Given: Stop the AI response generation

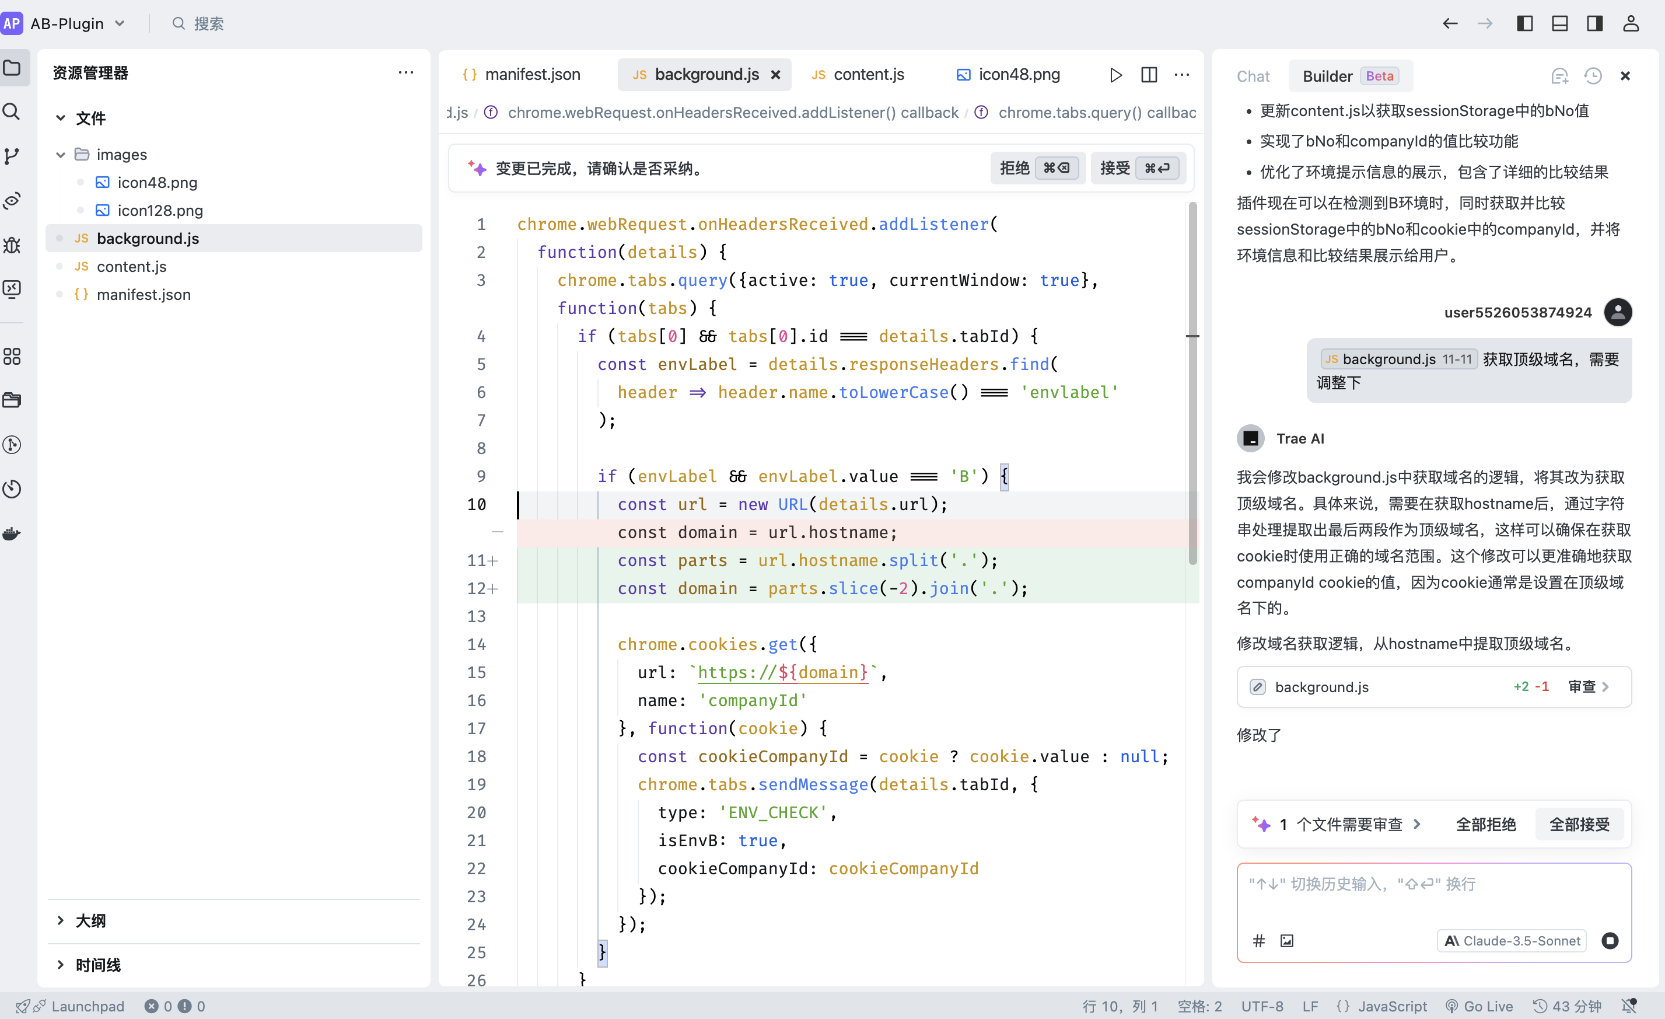Looking at the screenshot, I should [x=1610, y=941].
